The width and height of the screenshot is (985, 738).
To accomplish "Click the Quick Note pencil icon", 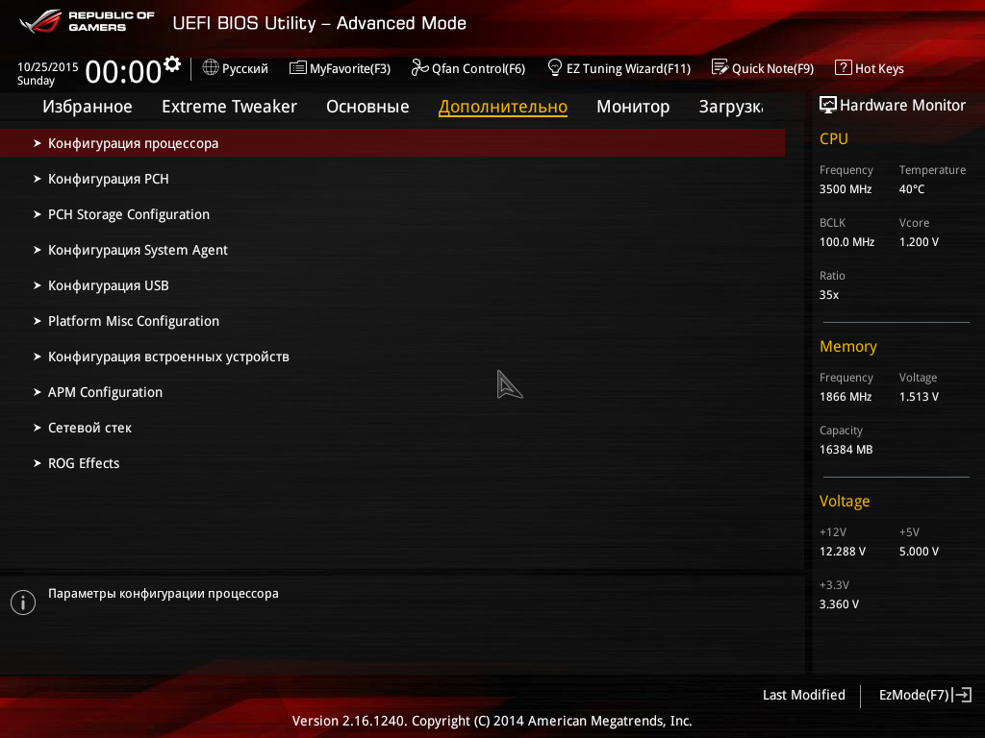I will (x=720, y=67).
